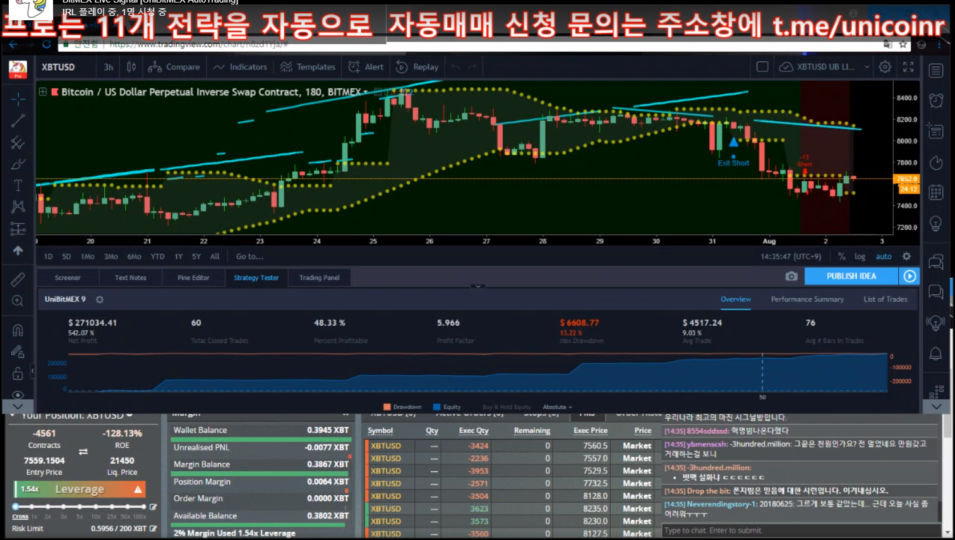Open the Indicators button
The image size is (955, 540).
pos(240,67)
